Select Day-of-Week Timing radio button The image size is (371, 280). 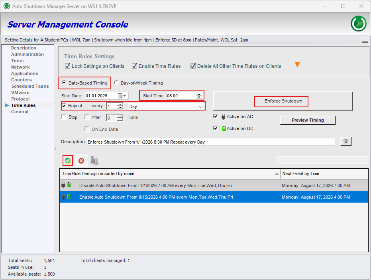[116, 83]
